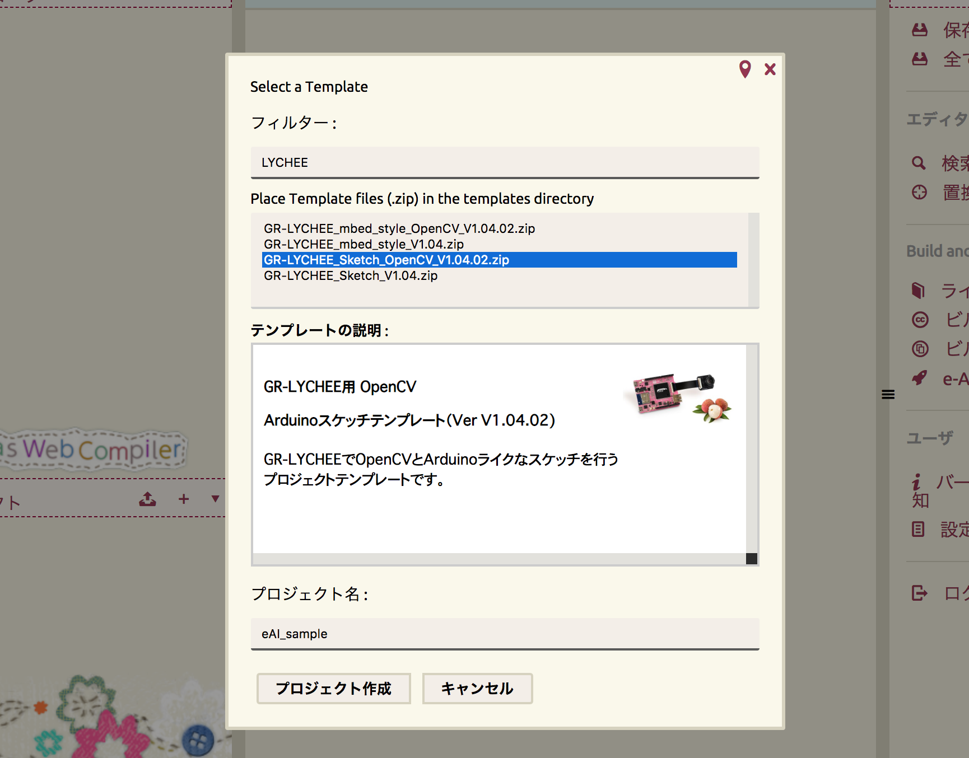Image resolution: width=969 pixels, height=758 pixels.
Task: Click the plus icon to add project
Action: pos(184,499)
